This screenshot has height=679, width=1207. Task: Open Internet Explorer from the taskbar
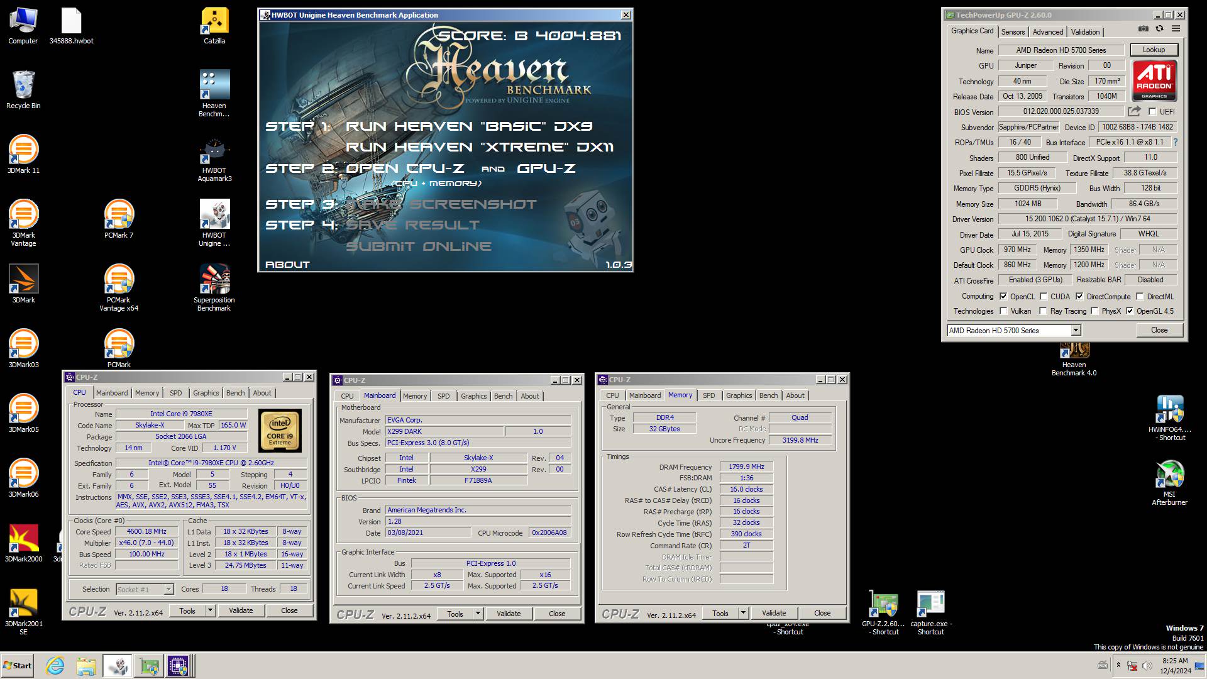(x=55, y=666)
